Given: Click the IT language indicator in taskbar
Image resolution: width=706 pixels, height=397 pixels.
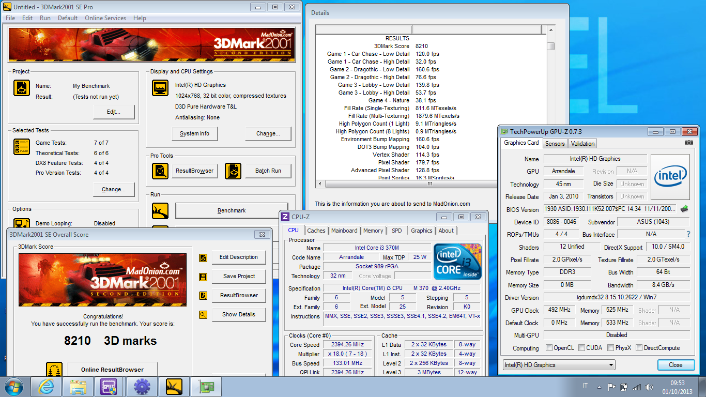Looking at the screenshot, I should pos(585,386).
